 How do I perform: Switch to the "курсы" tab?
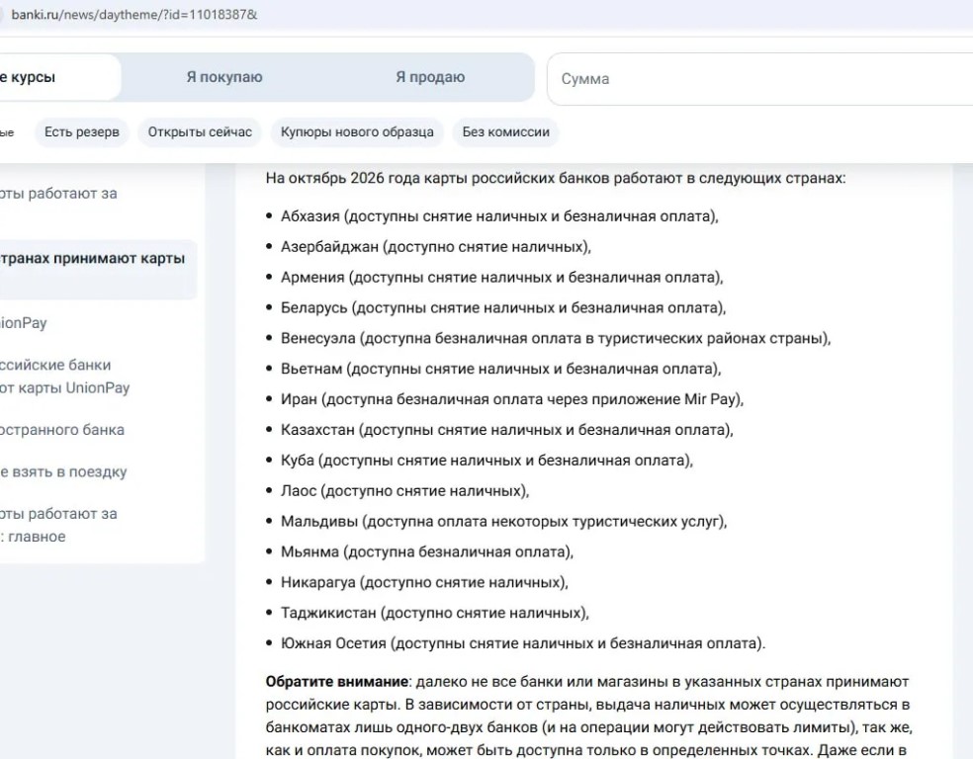coord(59,77)
